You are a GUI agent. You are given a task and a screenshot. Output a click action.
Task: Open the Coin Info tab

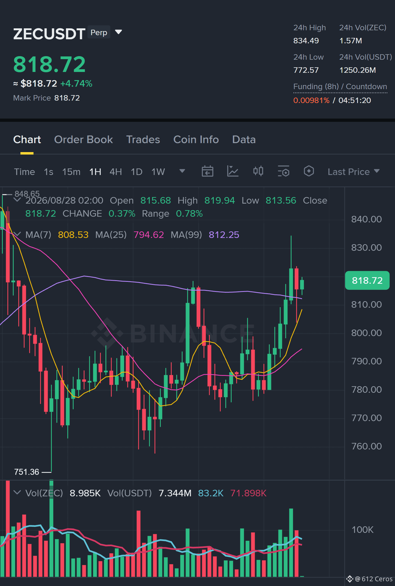[x=196, y=140]
